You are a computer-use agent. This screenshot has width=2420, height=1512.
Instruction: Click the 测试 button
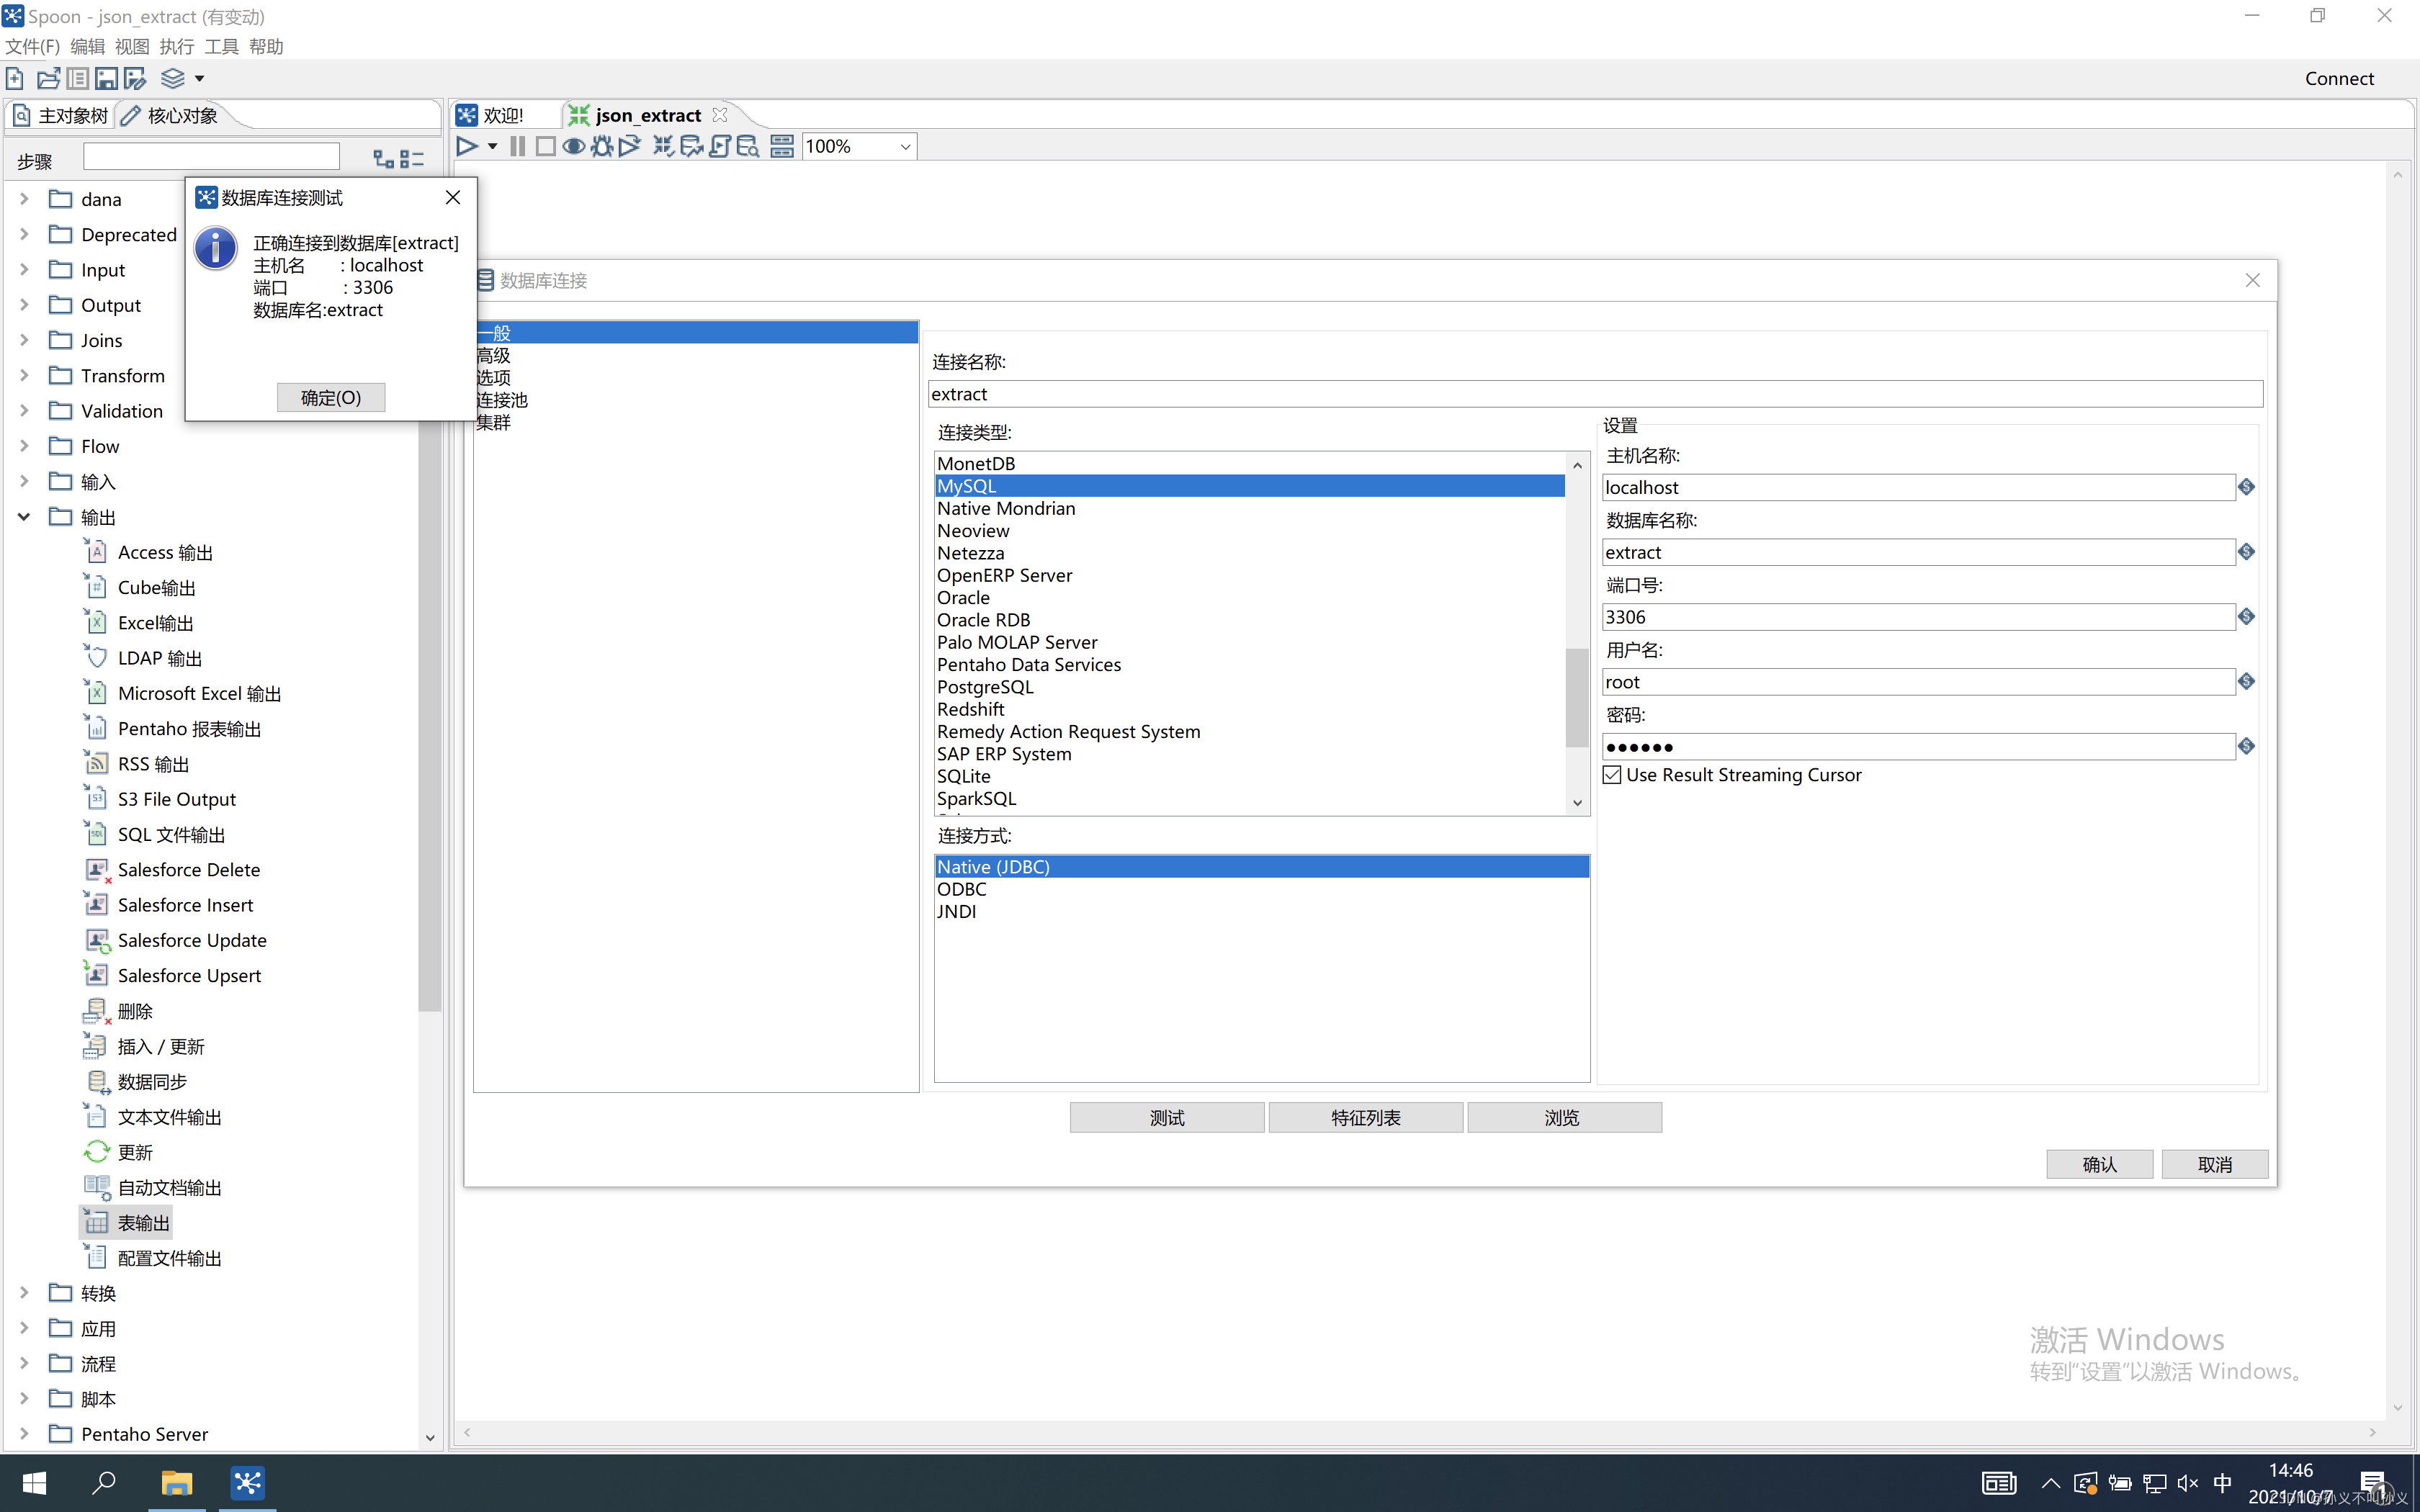(1166, 1117)
